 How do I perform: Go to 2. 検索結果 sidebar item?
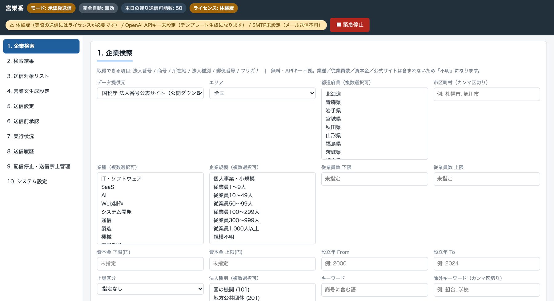(41, 61)
